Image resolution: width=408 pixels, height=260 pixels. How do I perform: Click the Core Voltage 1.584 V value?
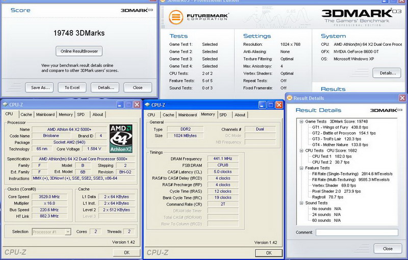(x=94, y=149)
